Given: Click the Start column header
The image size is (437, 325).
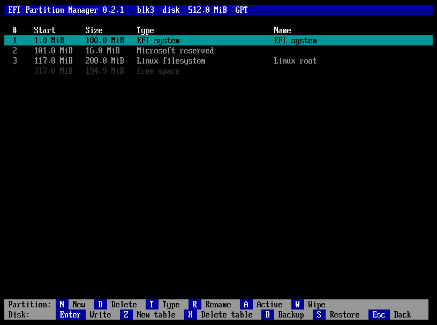Looking at the screenshot, I should (44, 30).
